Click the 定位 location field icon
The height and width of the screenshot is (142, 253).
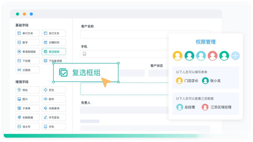45,90
